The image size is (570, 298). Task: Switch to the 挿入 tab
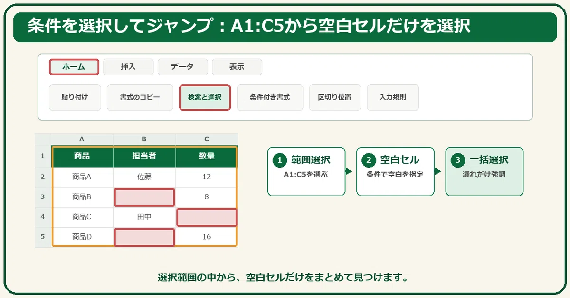128,67
